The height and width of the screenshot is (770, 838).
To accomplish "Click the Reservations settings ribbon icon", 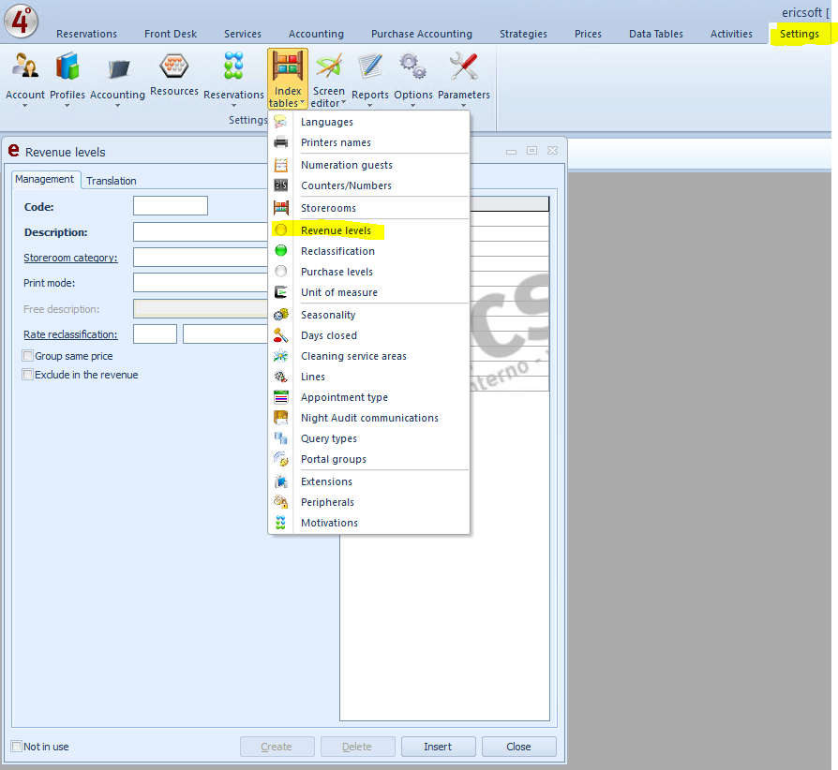I will 233,67.
